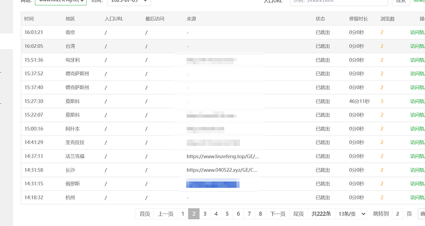Image resolution: width=425 pixels, height=226 pixels.
Task: Select the 15:37:40 time cell
Action: (x=34, y=87)
